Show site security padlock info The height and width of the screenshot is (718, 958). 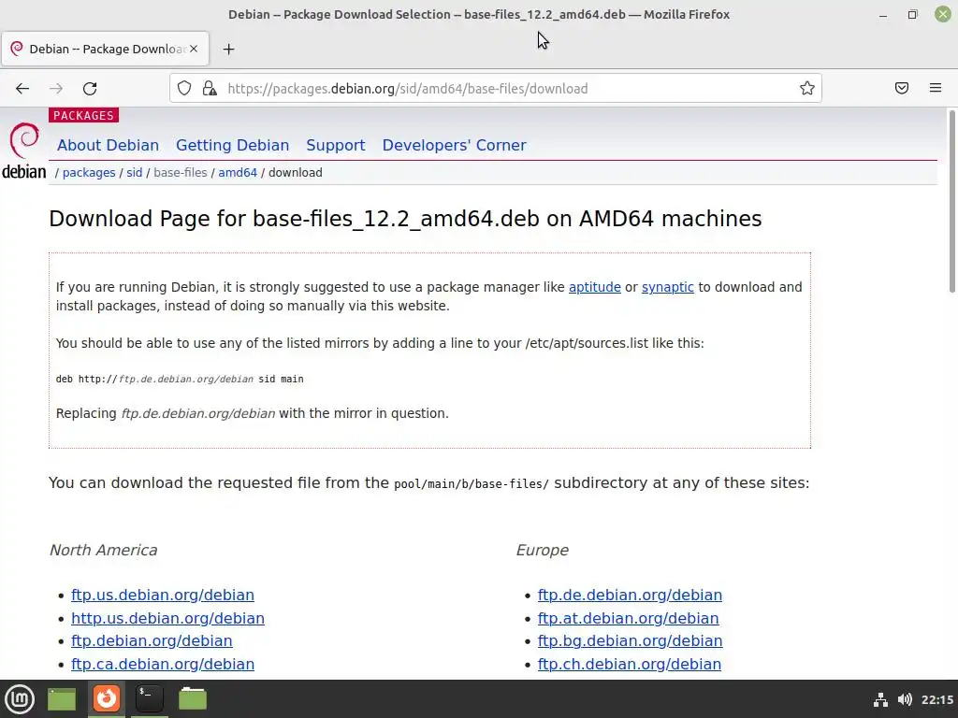[x=210, y=89]
